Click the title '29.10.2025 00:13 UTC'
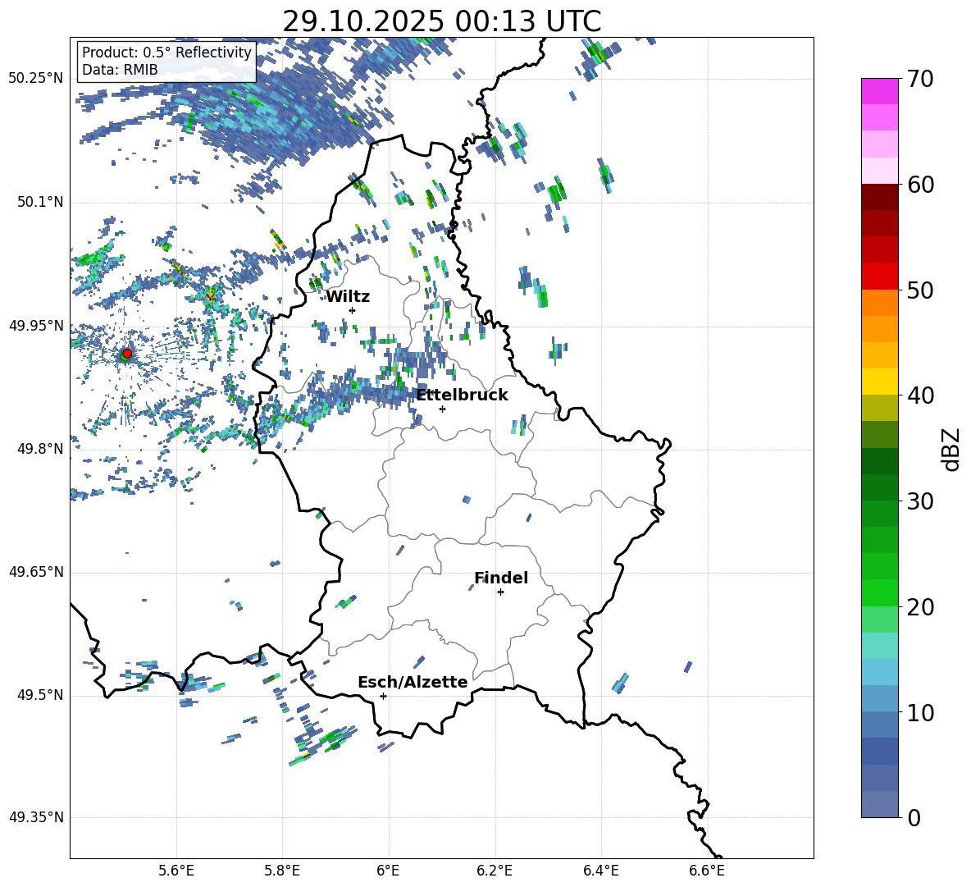971x887 pixels. click(x=441, y=21)
